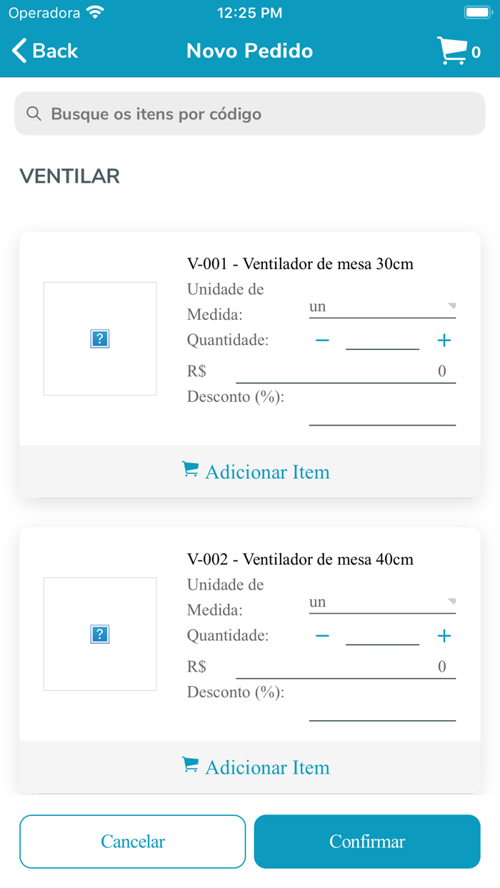This screenshot has width=500, height=888.
Task: Cancel the order with Cancelar
Action: coord(132,841)
